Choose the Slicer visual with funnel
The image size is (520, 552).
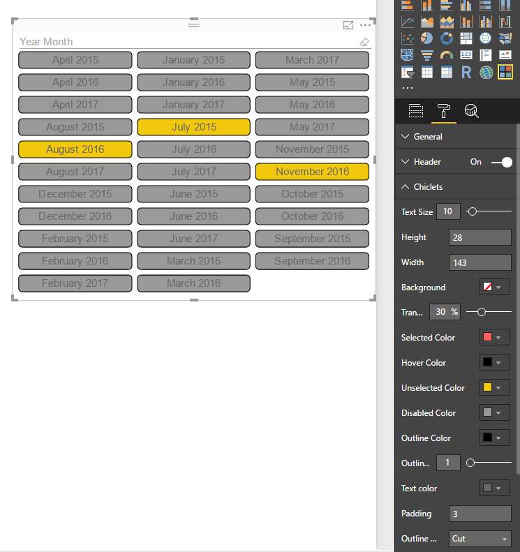408,73
